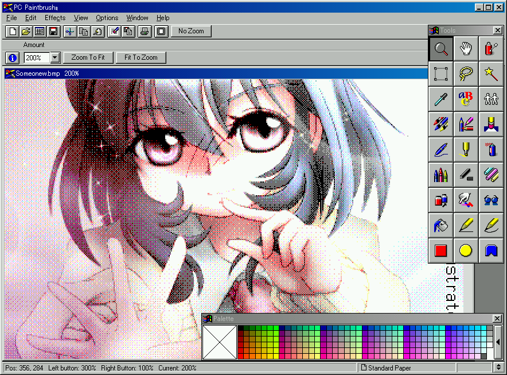The image size is (507, 375).
Task: Open the File menu
Action: click(11, 18)
